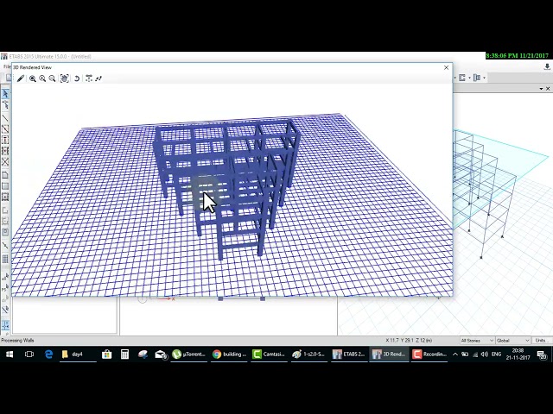The width and height of the screenshot is (553, 414).
Task: Switch to Camtasia taskbar window
Action: (269, 354)
